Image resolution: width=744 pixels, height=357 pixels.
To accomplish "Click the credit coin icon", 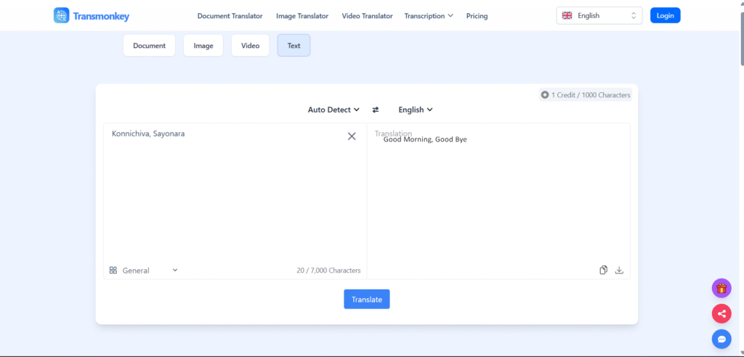I will [x=545, y=95].
